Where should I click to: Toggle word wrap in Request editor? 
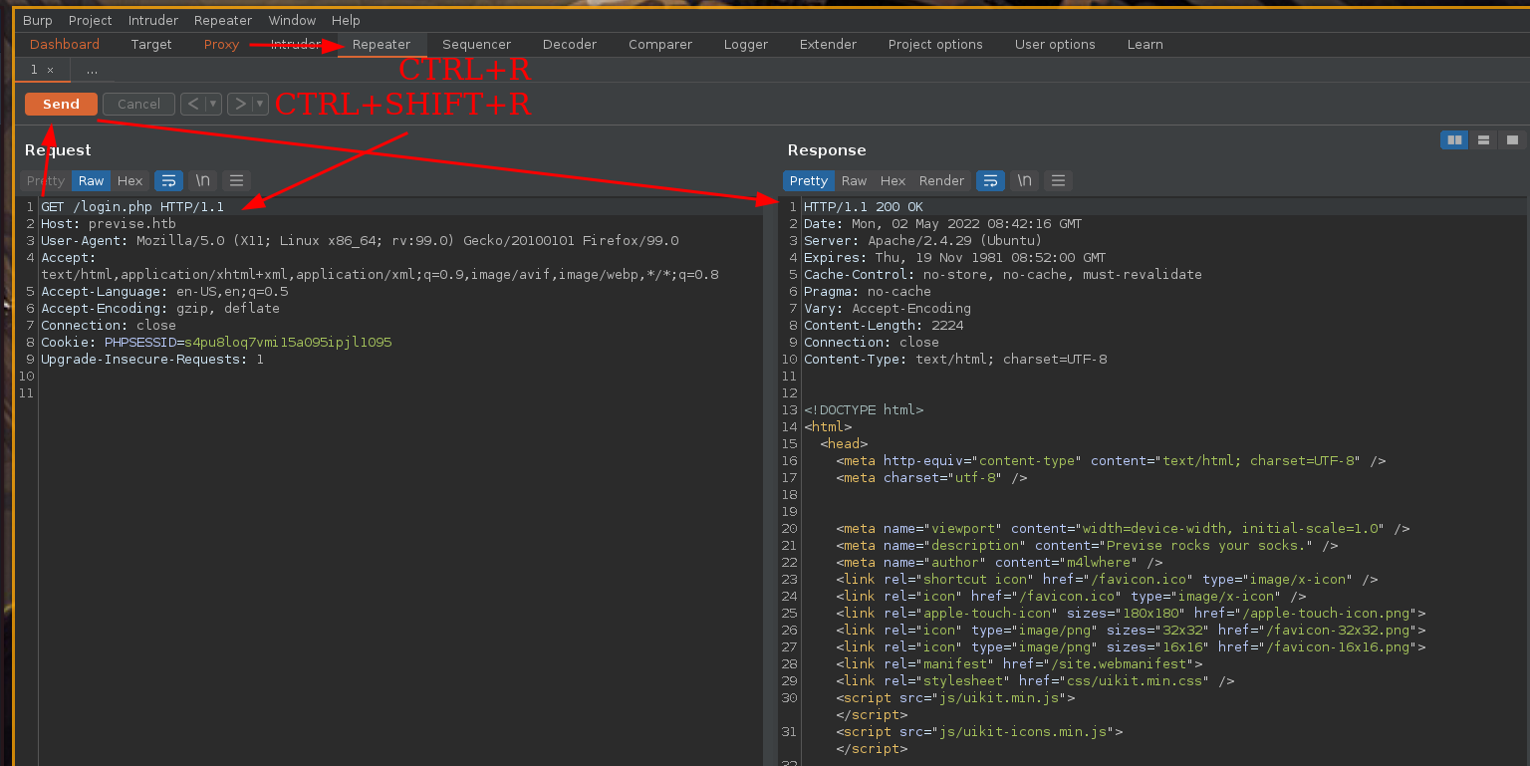tap(168, 180)
